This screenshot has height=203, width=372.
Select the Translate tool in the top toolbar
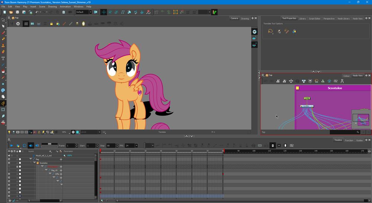tap(104, 12)
